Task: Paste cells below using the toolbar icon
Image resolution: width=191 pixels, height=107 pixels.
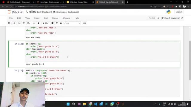Action: [29, 23]
